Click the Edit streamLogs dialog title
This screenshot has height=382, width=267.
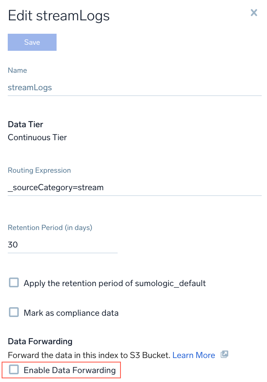click(59, 15)
